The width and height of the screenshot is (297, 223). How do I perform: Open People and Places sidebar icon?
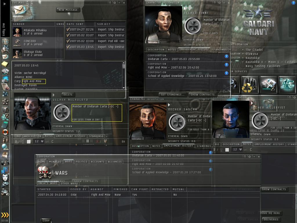(x=5, y=49)
